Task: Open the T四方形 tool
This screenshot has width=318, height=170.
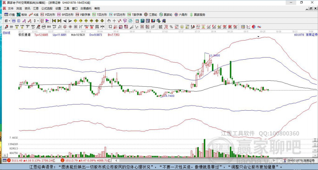Action: (100, 15)
